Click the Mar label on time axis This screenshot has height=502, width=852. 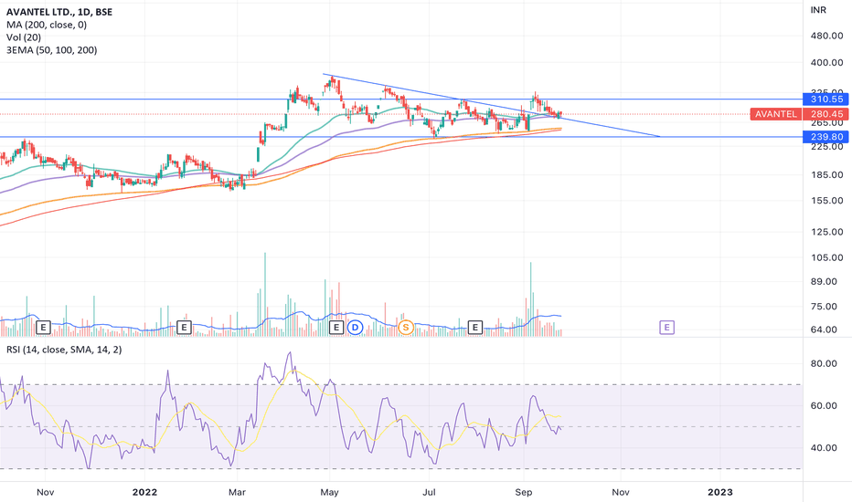[237, 492]
